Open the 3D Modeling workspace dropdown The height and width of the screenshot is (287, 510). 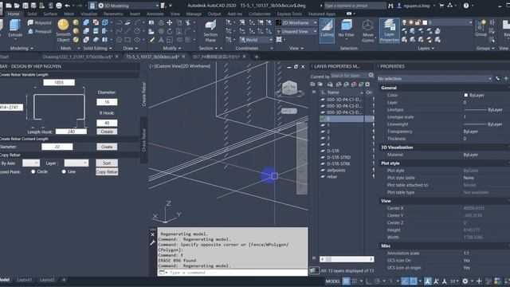(128, 6)
